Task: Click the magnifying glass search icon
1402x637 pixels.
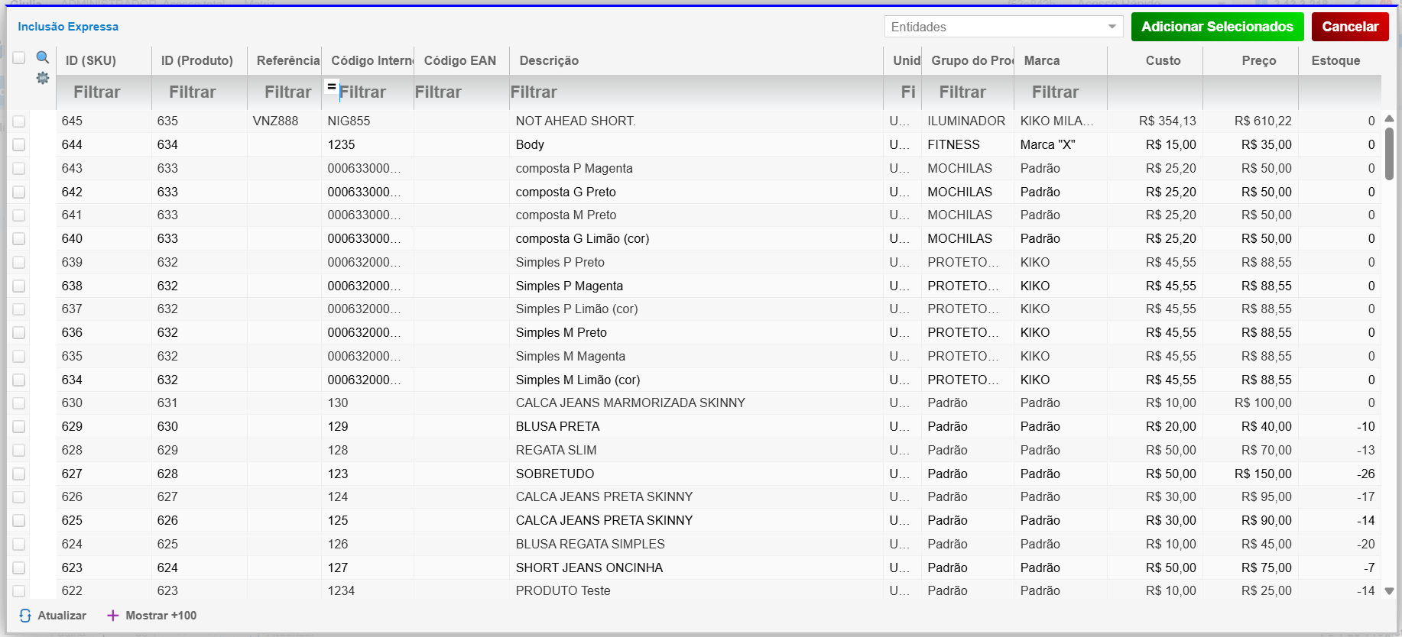Action: pyautogui.click(x=43, y=57)
